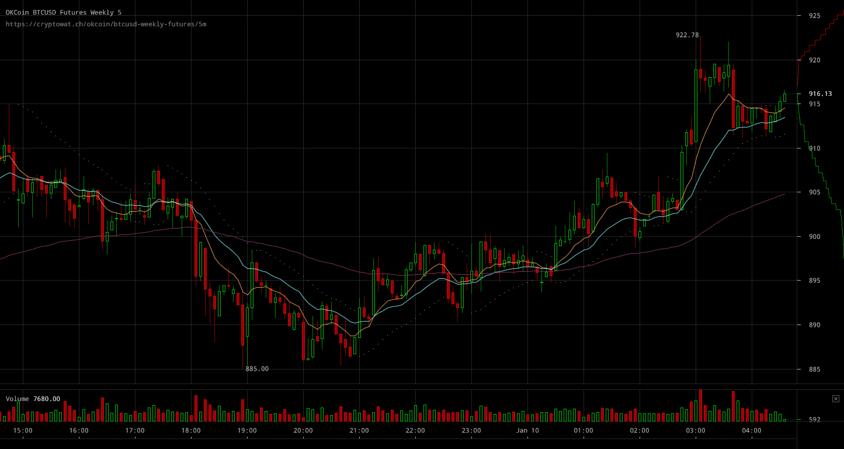Click the 02:00 time axis label
The height and width of the screenshot is (449, 844).
click(640, 431)
